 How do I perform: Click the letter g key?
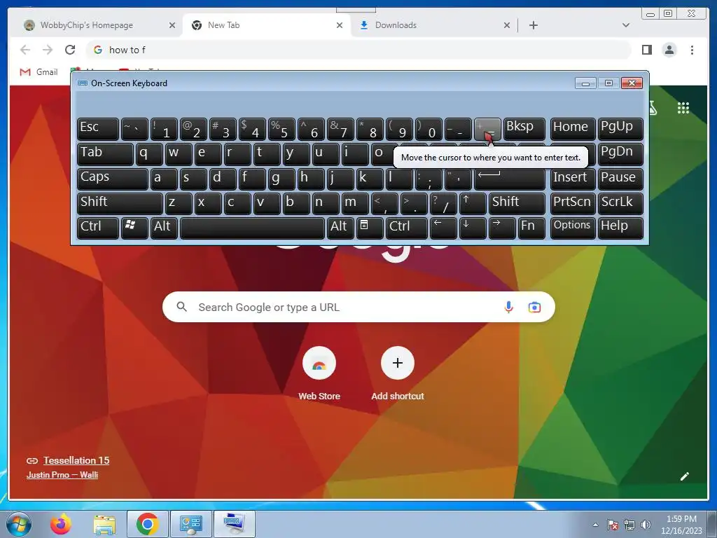coord(281,179)
